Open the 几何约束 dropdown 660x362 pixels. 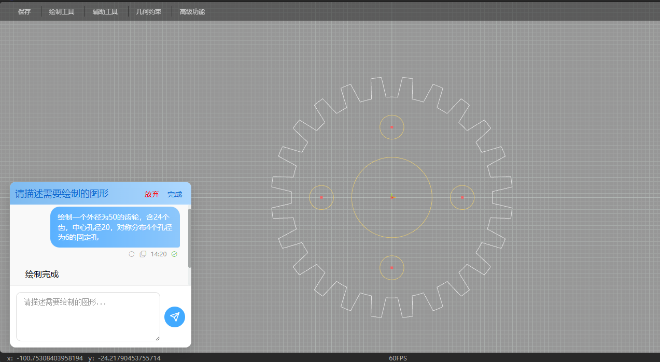pos(149,11)
